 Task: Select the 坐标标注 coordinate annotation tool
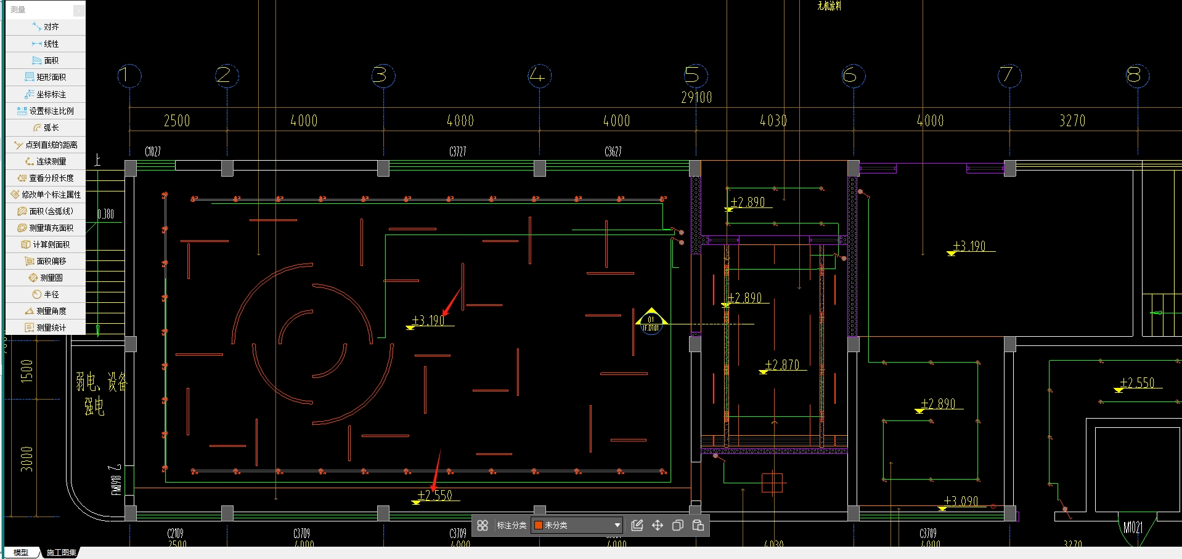click(46, 94)
